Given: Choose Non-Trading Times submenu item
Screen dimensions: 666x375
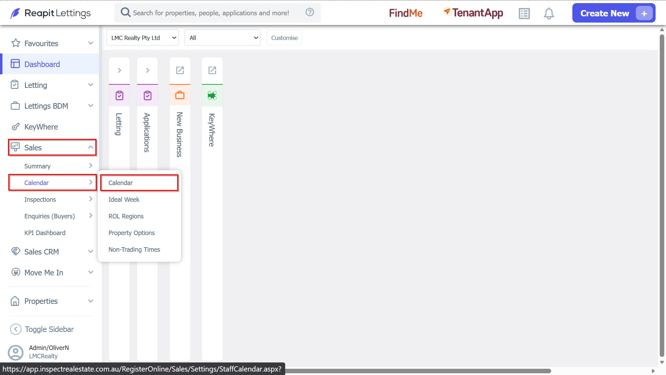Looking at the screenshot, I should click(134, 250).
